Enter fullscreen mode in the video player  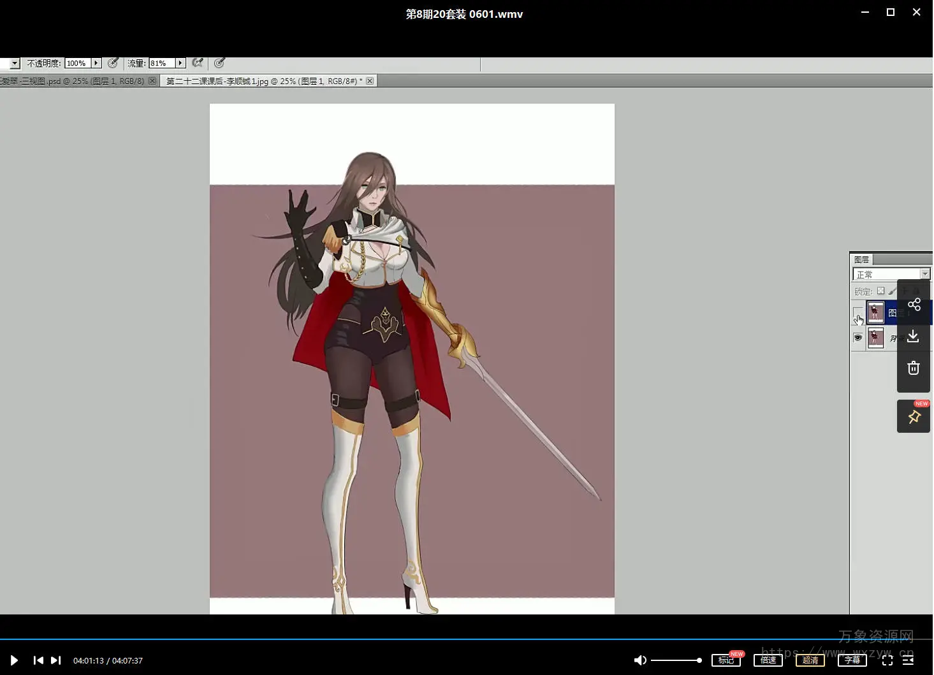(x=887, y=660)
